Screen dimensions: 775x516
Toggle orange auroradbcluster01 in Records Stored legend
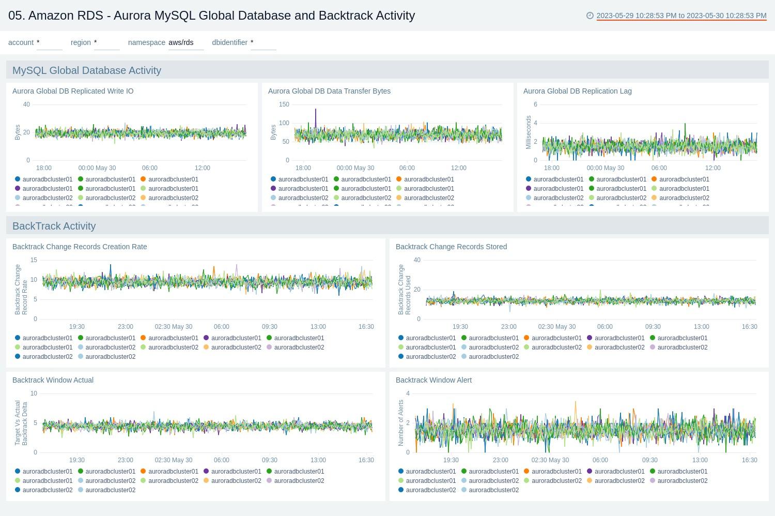click(552, 338)
